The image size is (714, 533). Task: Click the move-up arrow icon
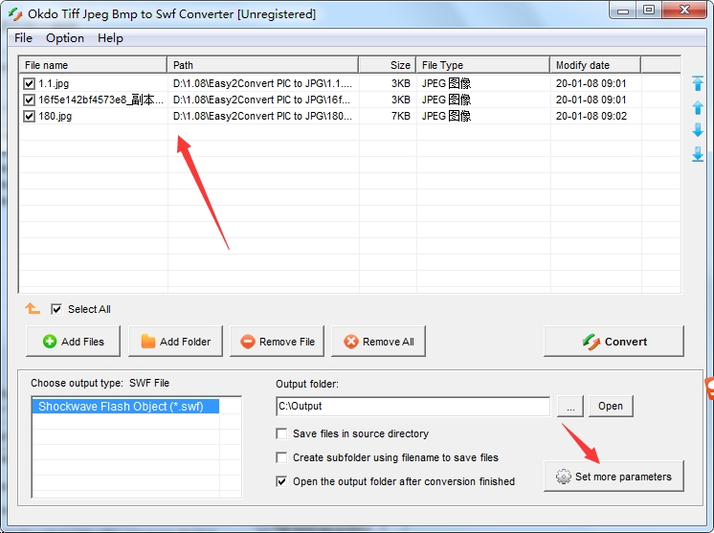(x=698, y=107)
